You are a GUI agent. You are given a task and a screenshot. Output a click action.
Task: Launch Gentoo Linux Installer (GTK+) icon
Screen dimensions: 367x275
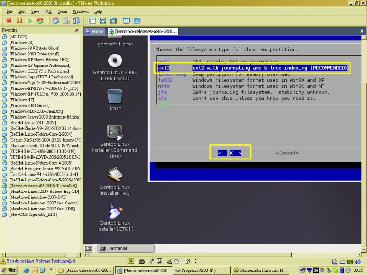point(115,217)
